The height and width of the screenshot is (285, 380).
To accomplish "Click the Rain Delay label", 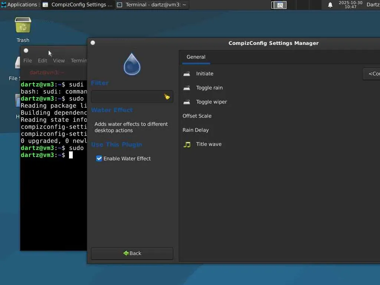I will click(x=196, y=130).
